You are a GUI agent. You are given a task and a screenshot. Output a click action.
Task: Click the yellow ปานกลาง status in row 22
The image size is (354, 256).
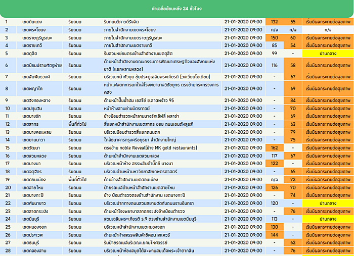click(328, 203)
